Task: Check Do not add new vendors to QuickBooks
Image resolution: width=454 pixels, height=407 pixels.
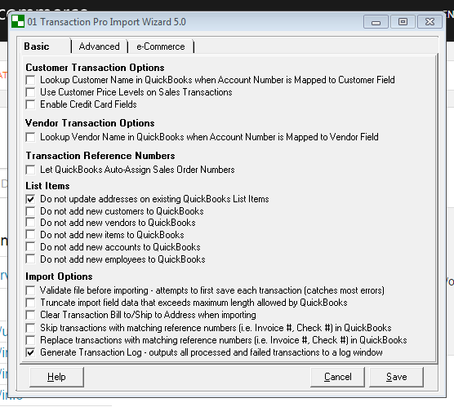Action: point(30,223)
